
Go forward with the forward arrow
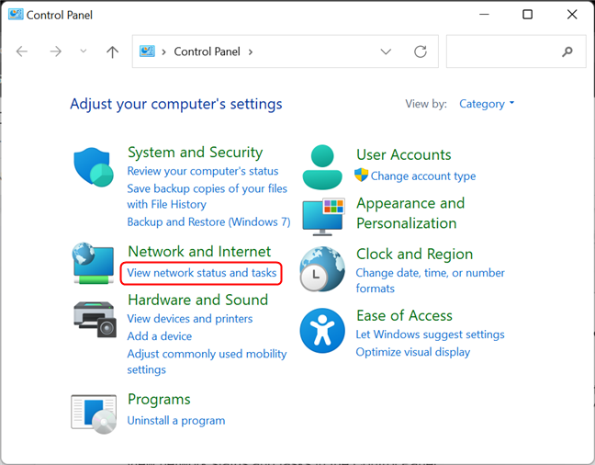coord(55,51)
